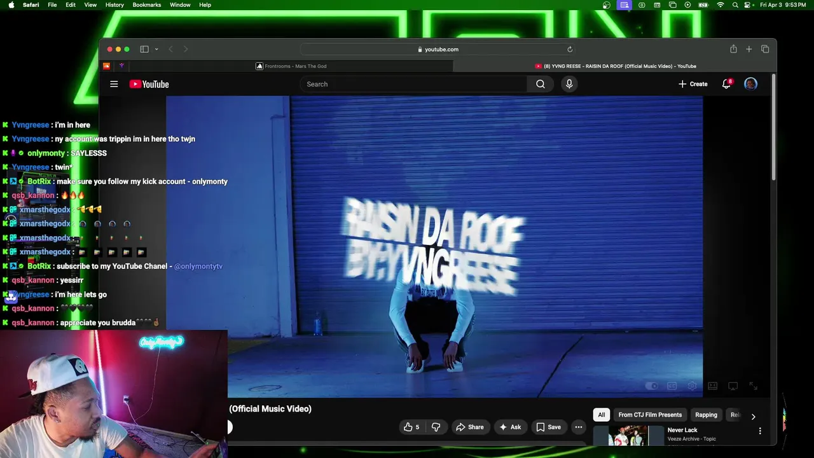Click the Safari address bar
This screenshot has width=814, height=458.
coord(438,49)
